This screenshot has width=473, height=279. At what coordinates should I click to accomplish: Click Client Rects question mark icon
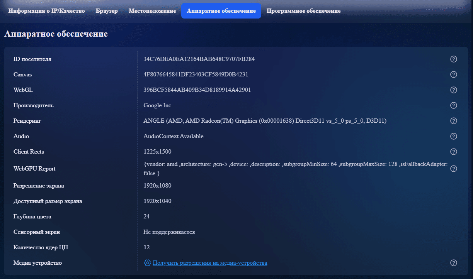coord(454,152)
